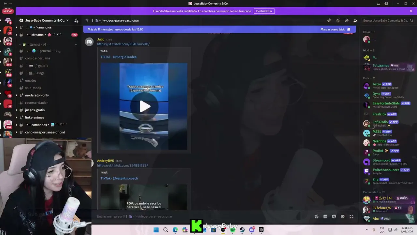Viewport: 417px width, 235px height.
Task: Toggle channel notification bell icon
Action: point(338,20)
